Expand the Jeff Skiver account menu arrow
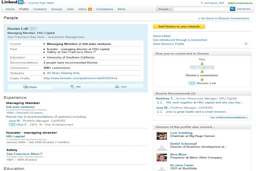The image size is (260, 171). [201, 3]
